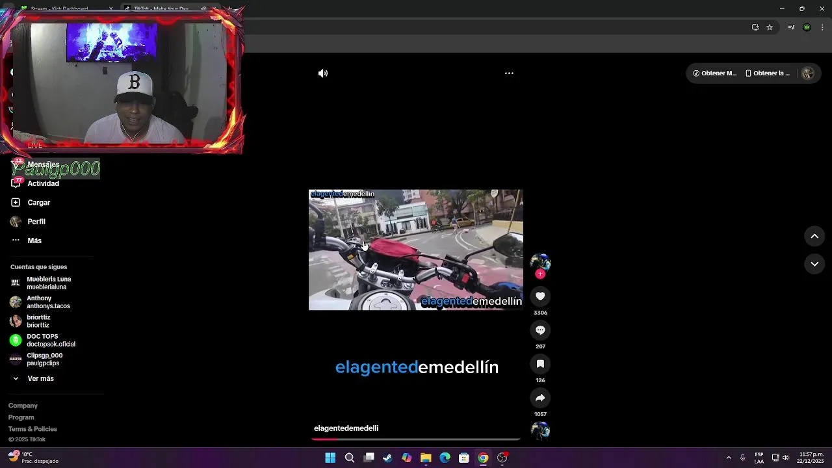This screenshot has width=832, height=468.
Task: Open Task View on taskbar
Action: tap(369, 458)
